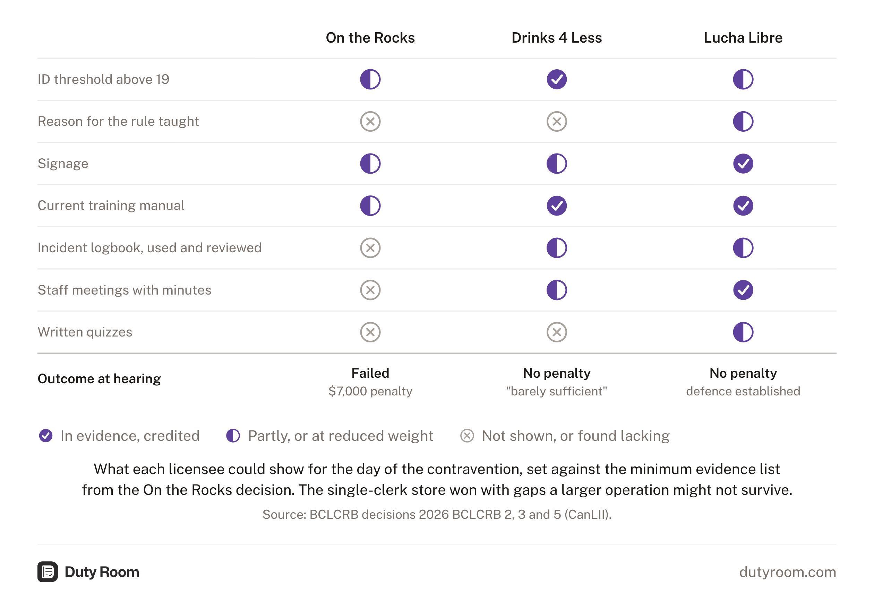This screenshot has width=874, height=603.
Task: Click the BCLCRB decisions source line
Action: [437, 515]
